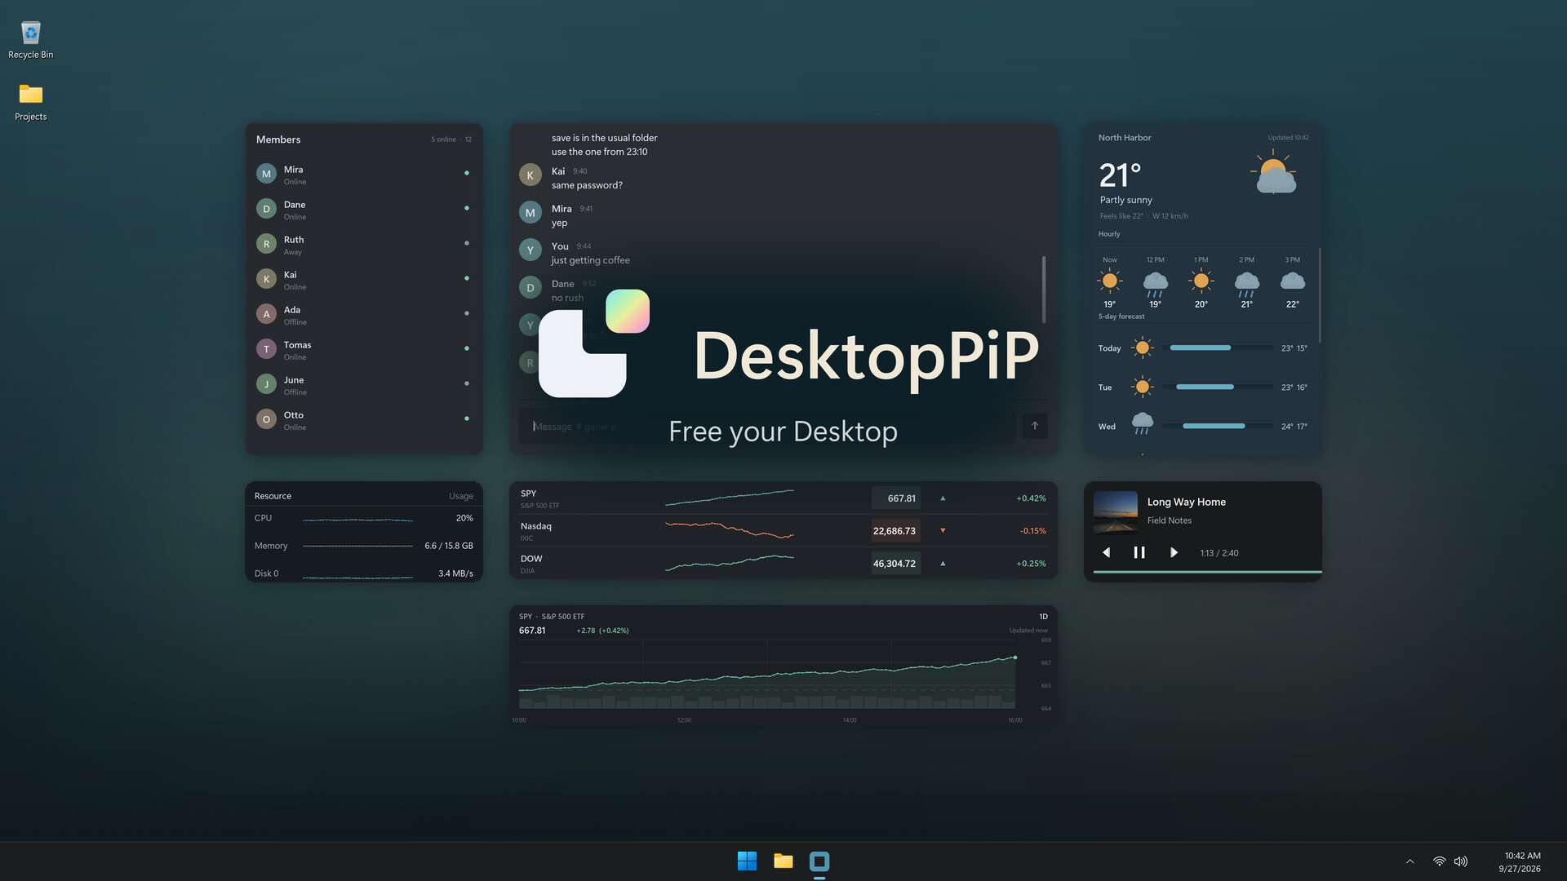Skip to next track in music player
The width and height of the screenshot is (1567, 881).
(1173, 552)
